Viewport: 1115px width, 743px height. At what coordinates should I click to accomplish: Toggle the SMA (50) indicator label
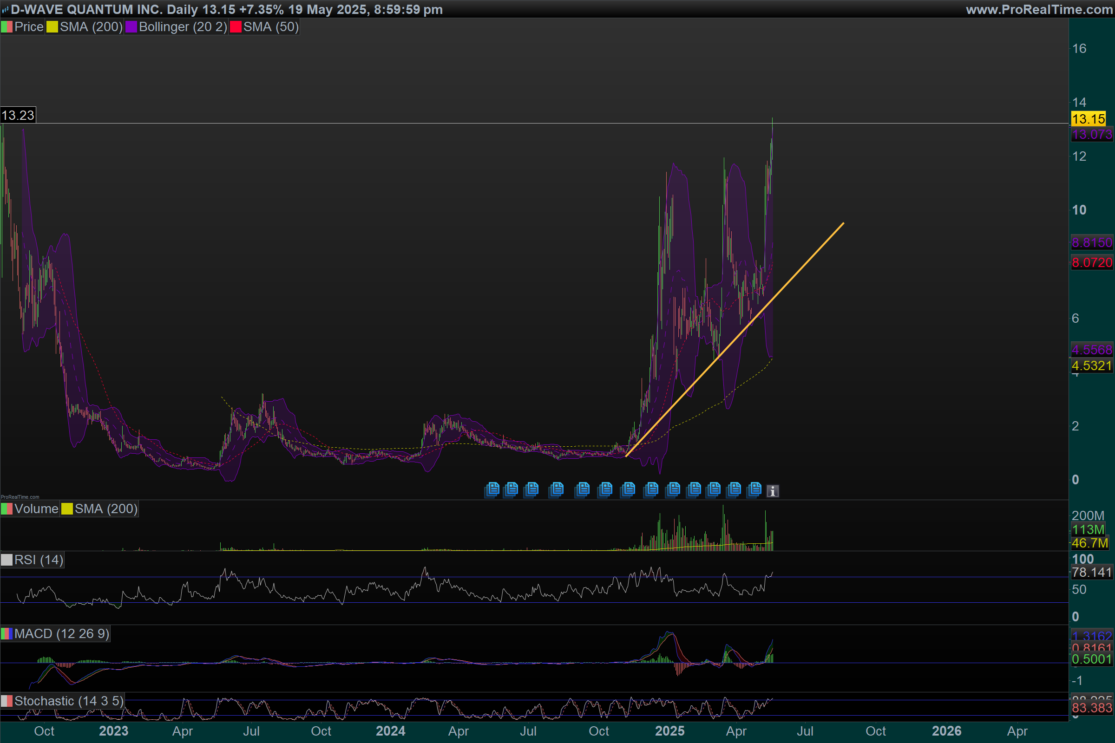pyautogui.click(x=271, y=27)
